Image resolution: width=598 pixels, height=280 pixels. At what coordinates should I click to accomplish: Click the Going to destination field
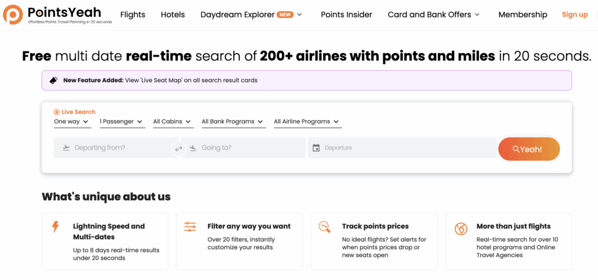[x=245, y=148]
